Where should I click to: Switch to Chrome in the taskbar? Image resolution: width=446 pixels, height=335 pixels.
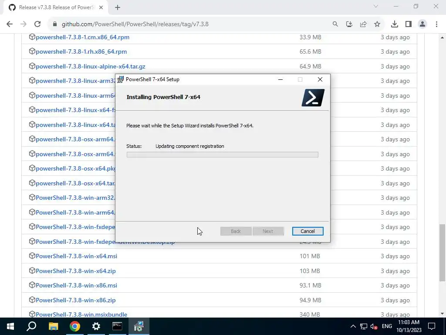click(x=75, y=326)
